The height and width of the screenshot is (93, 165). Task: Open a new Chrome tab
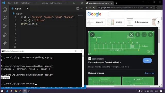pos(116,3)
